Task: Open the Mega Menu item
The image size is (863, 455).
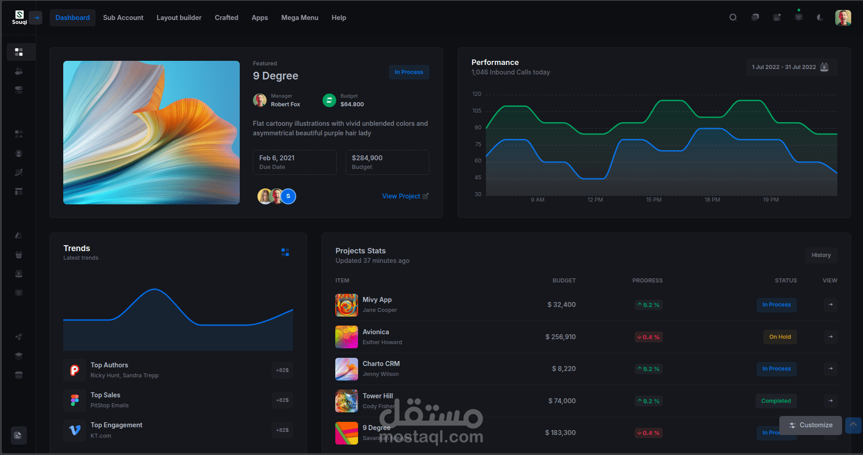Action: pos(300,18)
